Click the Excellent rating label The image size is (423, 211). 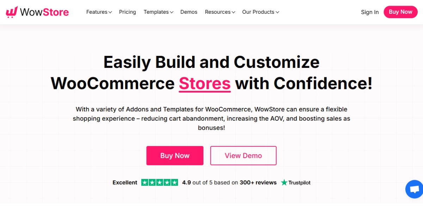(x=125, y=183)
